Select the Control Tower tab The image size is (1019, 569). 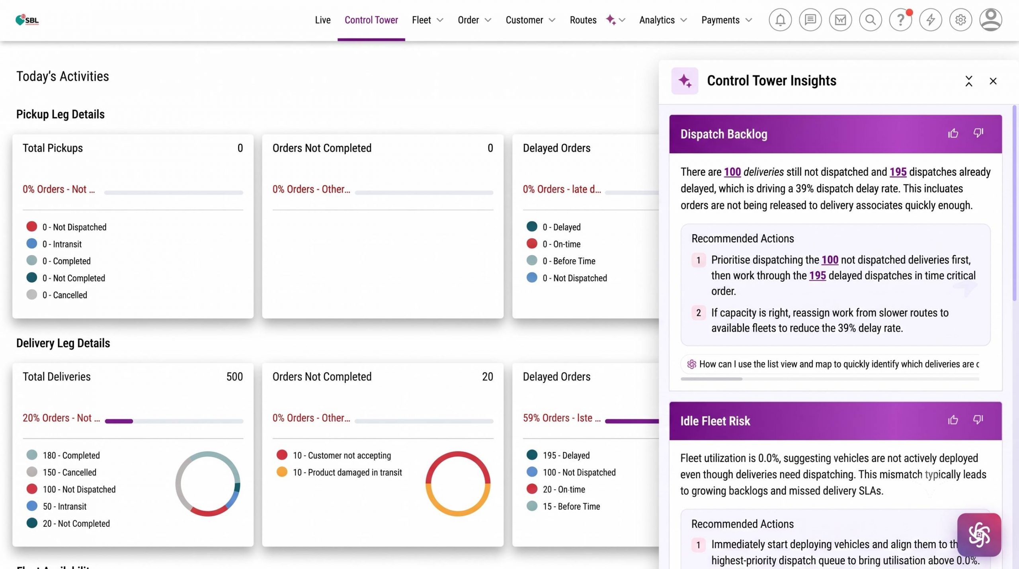tap(371, 20)
